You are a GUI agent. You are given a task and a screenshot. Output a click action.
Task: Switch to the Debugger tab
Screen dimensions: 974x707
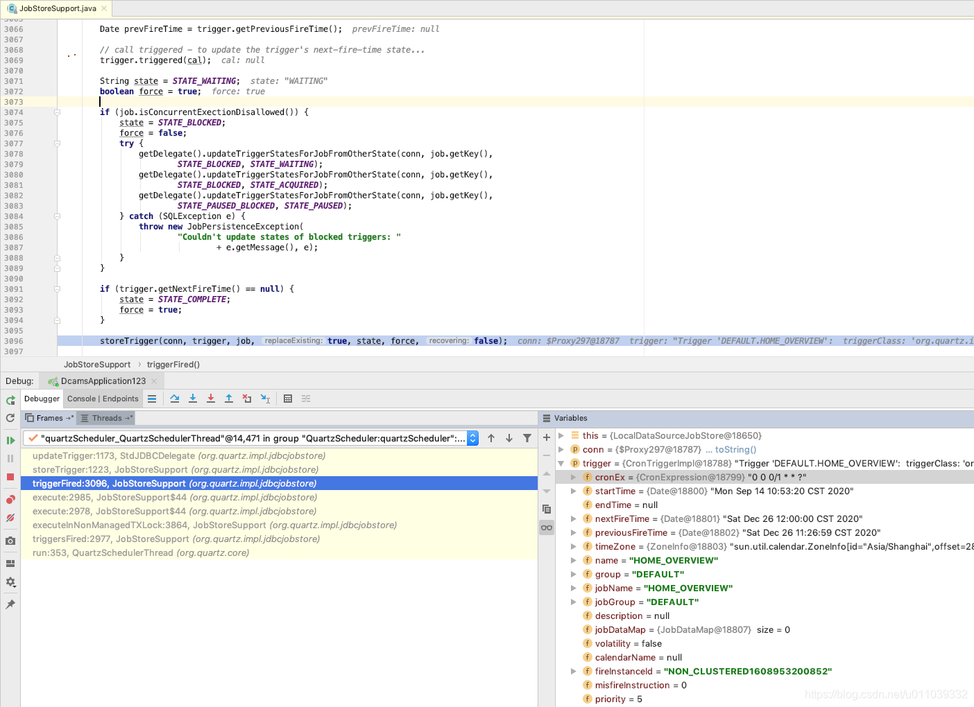(42, 399)
